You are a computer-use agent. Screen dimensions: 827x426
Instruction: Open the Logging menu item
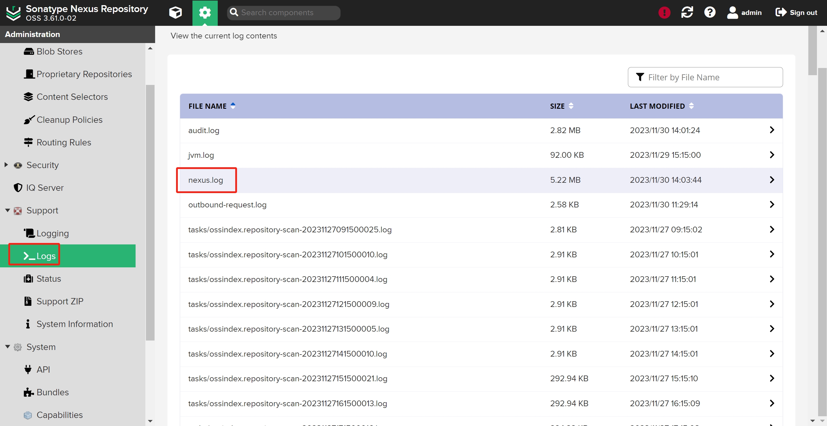click(52, 233)
